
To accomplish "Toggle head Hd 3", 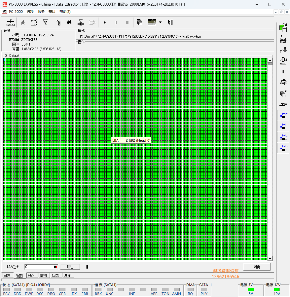I will pos(283,148).
